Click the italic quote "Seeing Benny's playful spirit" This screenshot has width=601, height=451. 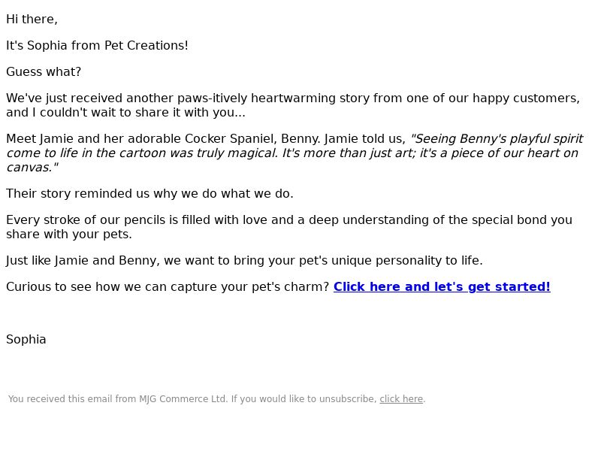(x=497, y=139)
